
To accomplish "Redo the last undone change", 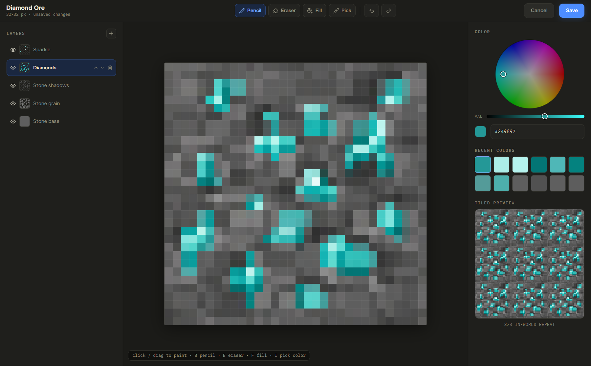I will click(388, 11).
